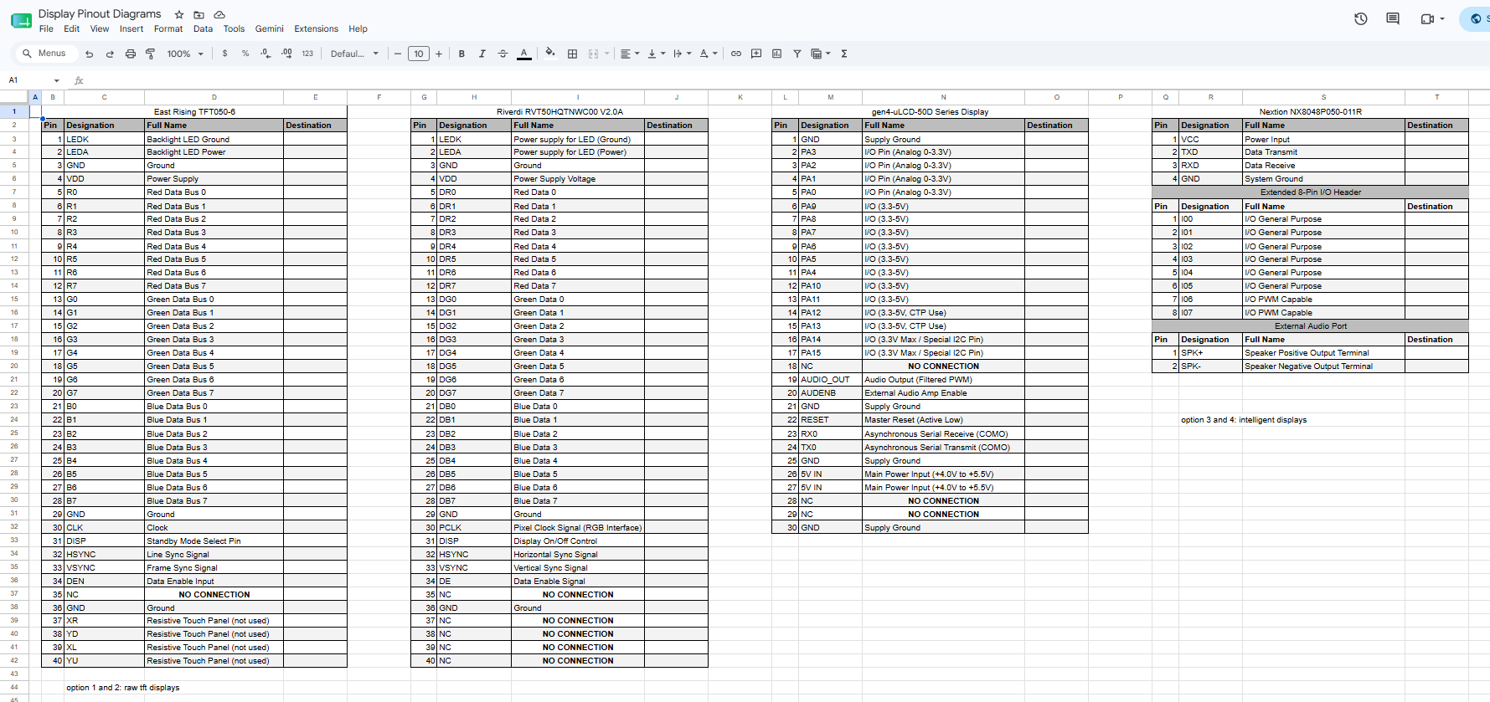Open the Data menu
This screenshot has height=702, width=1490.
point(204,28)
